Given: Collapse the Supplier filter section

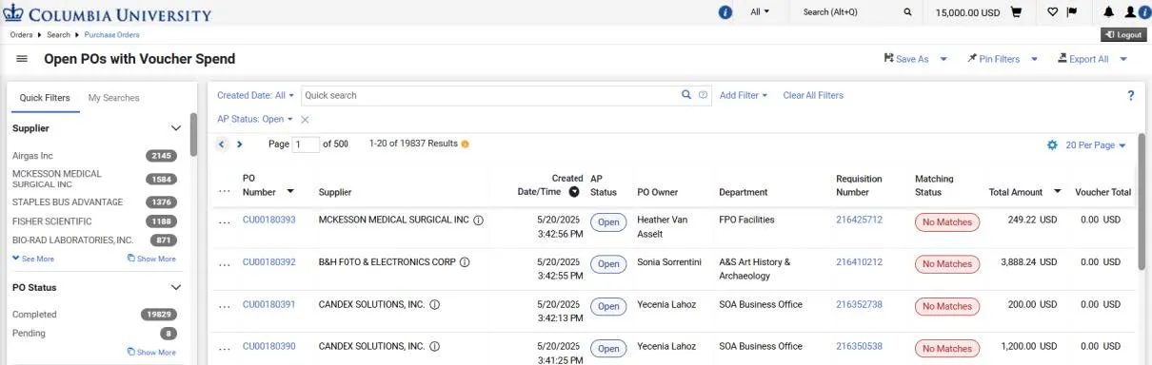Looking at the screenshot, I should click(x=176, y=128).
